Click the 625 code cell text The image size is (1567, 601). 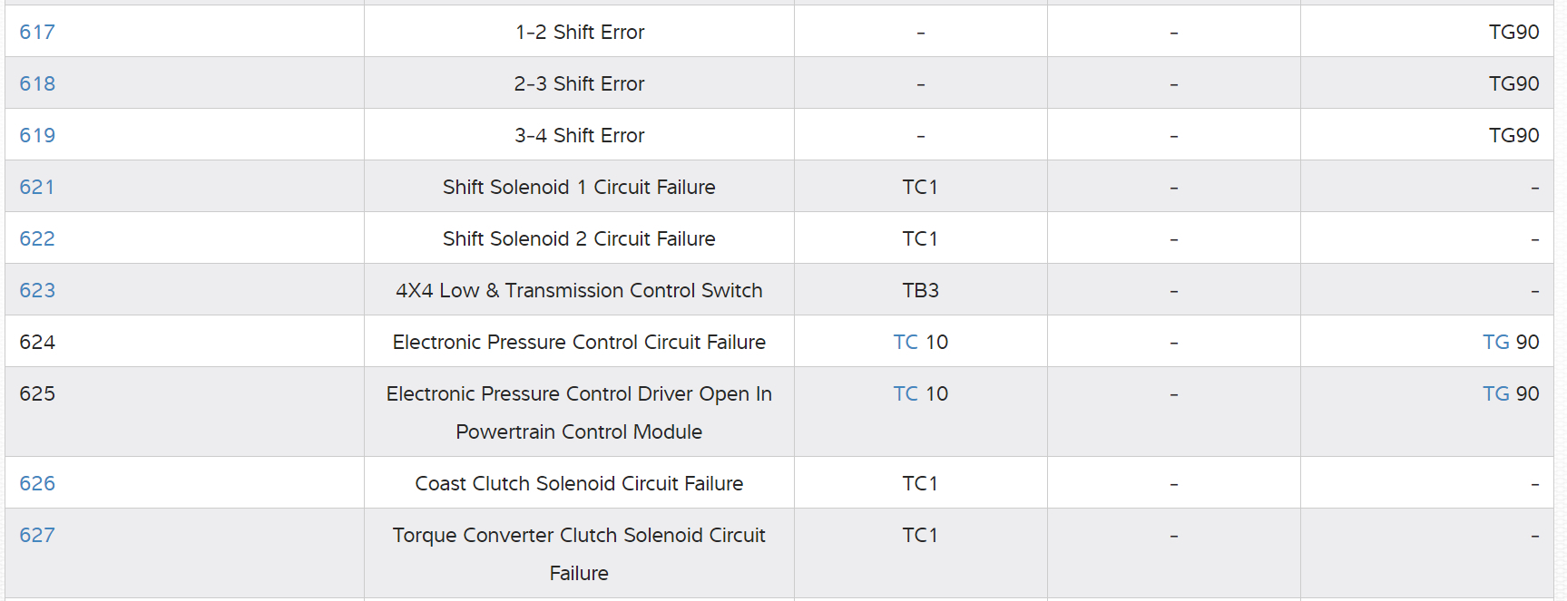point(37,394)
